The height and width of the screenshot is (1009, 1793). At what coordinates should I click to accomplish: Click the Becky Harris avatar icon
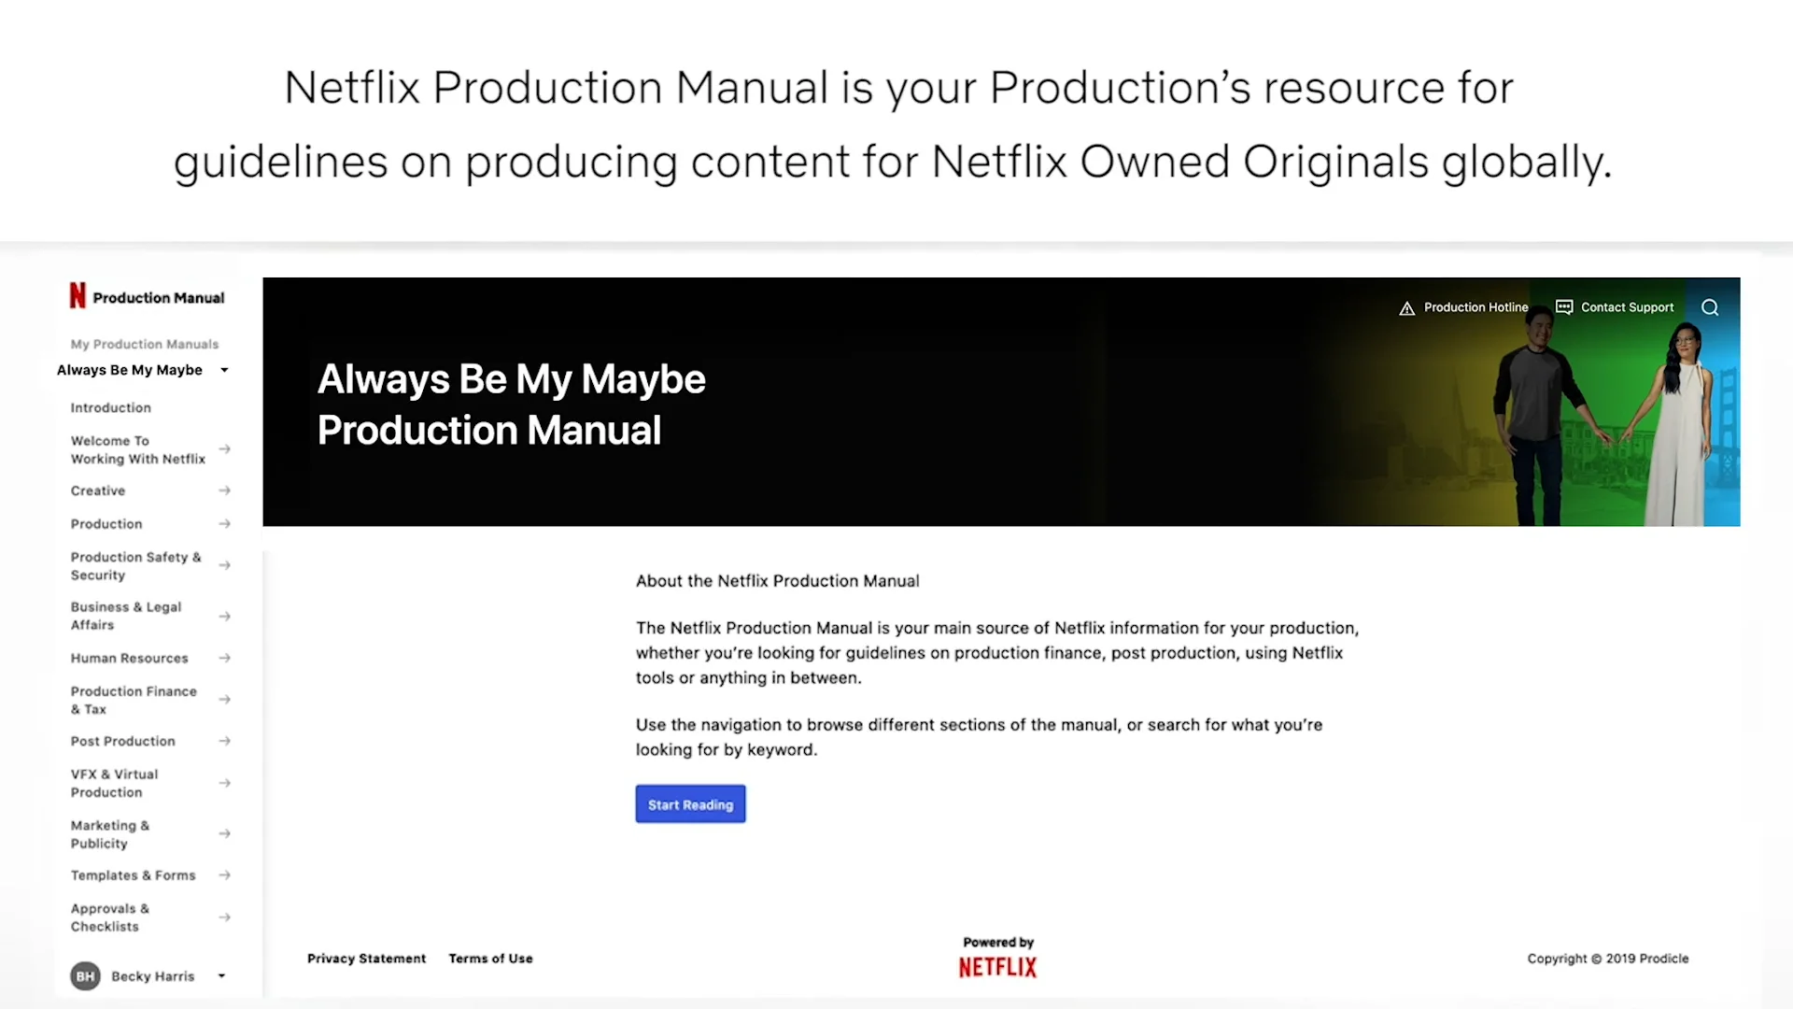coord(85,975)
